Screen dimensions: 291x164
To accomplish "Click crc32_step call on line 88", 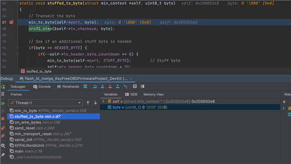I will coord(40,29).
